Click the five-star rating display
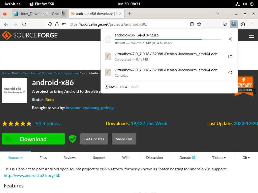The width and height of the screenshot is (258, 193). [x=17, y=124]
